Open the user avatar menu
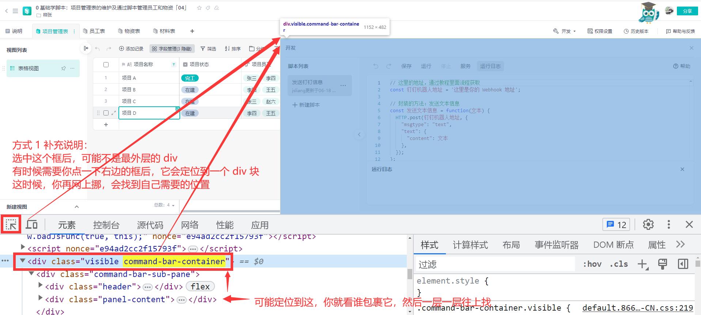 pos(669,11)
